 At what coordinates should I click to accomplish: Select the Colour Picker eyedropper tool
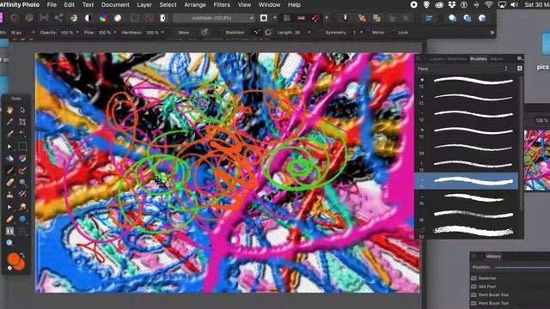click(9, 122)
